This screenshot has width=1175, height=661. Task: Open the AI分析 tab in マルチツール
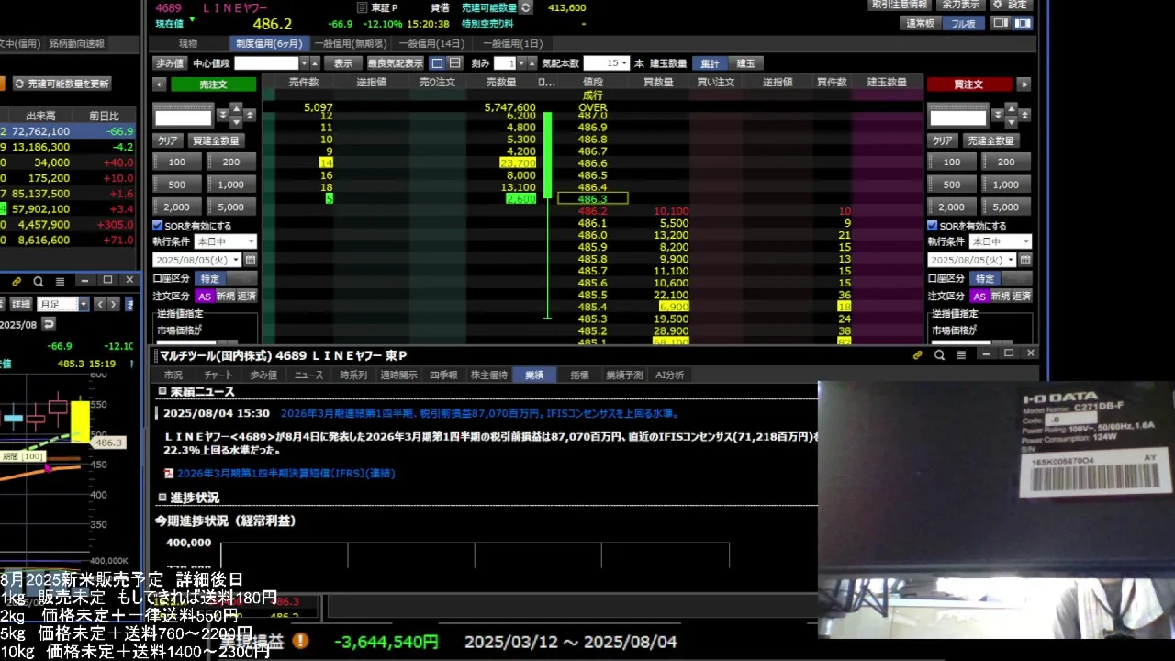[669, 375]
